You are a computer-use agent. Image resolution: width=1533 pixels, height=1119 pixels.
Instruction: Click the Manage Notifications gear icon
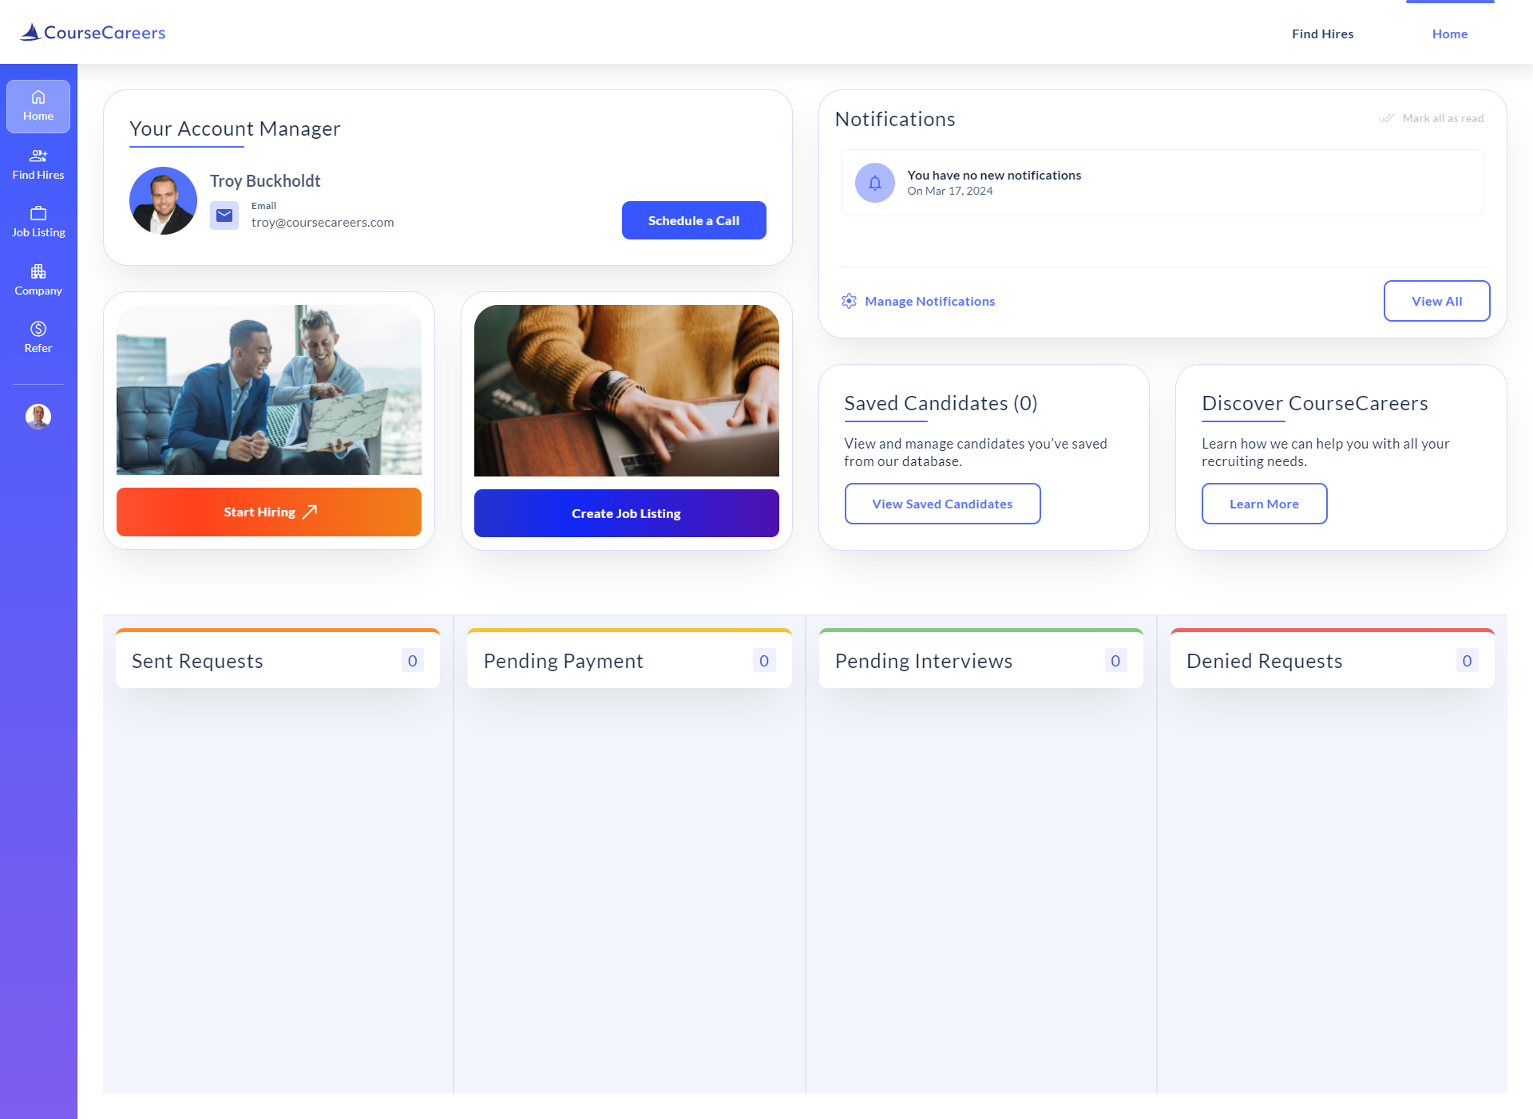click(x=849, y=301)
